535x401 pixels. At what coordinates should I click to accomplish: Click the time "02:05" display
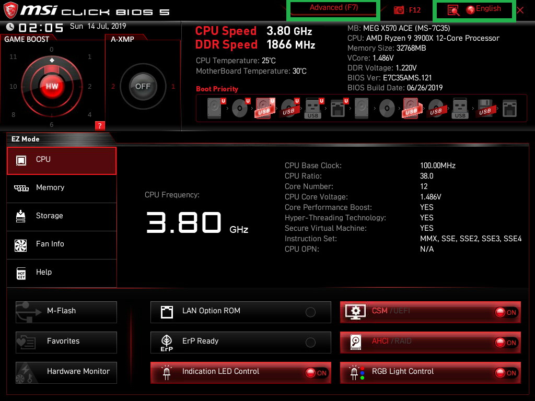pos(41,28)
